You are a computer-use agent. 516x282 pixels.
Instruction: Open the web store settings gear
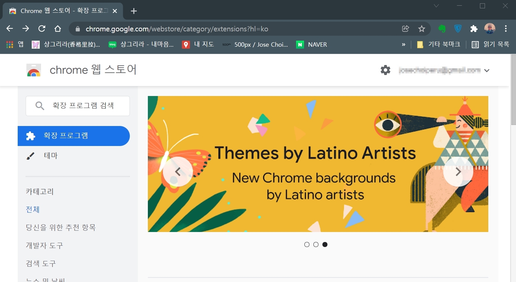(385, 70)
